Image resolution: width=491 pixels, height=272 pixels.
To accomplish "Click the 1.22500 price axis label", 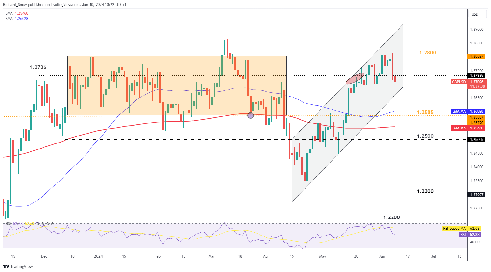I will (x=477, y=208).
